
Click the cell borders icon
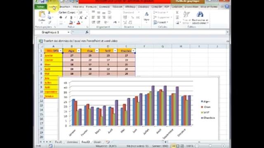[61, 22]
